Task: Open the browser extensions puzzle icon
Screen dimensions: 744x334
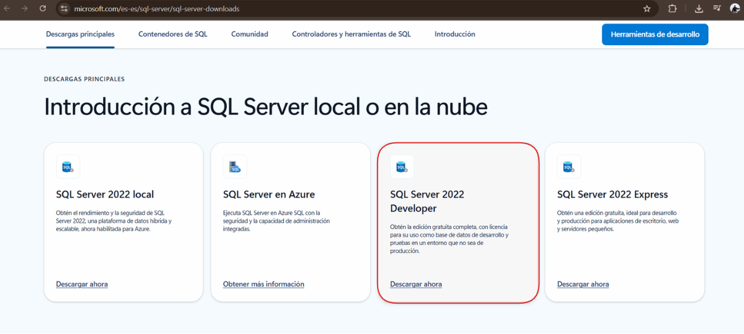Action: (x=673, y=9)
